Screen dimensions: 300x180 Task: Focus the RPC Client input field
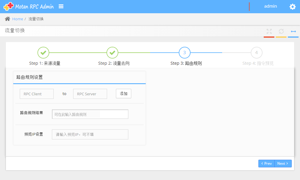pyautogui.click(x=37, y=94)
